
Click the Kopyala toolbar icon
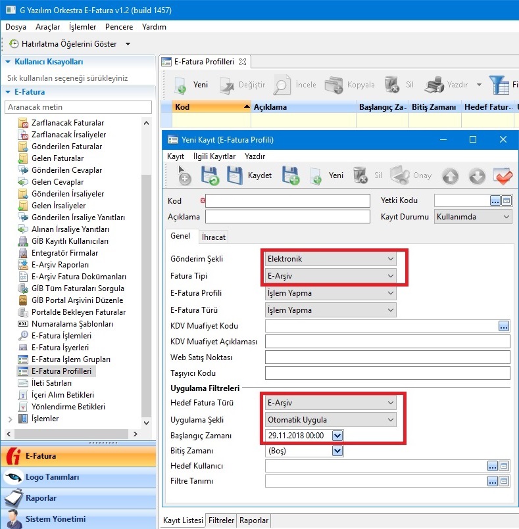[334, 85]
